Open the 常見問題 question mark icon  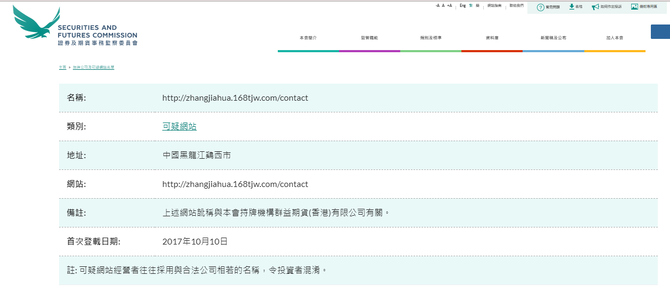[x=540, y=7]
